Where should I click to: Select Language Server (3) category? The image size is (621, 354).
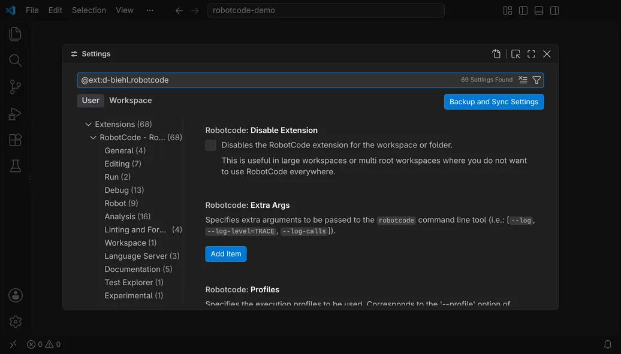pos(142,256)
